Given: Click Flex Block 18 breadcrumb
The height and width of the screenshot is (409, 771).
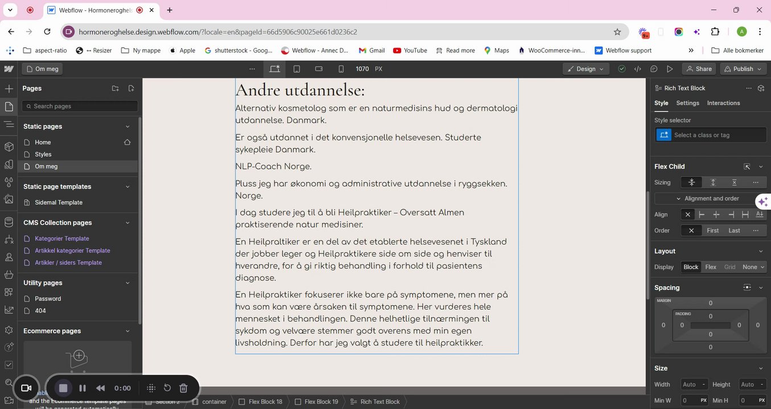Looking at the screenshot, I should point(261,402).
